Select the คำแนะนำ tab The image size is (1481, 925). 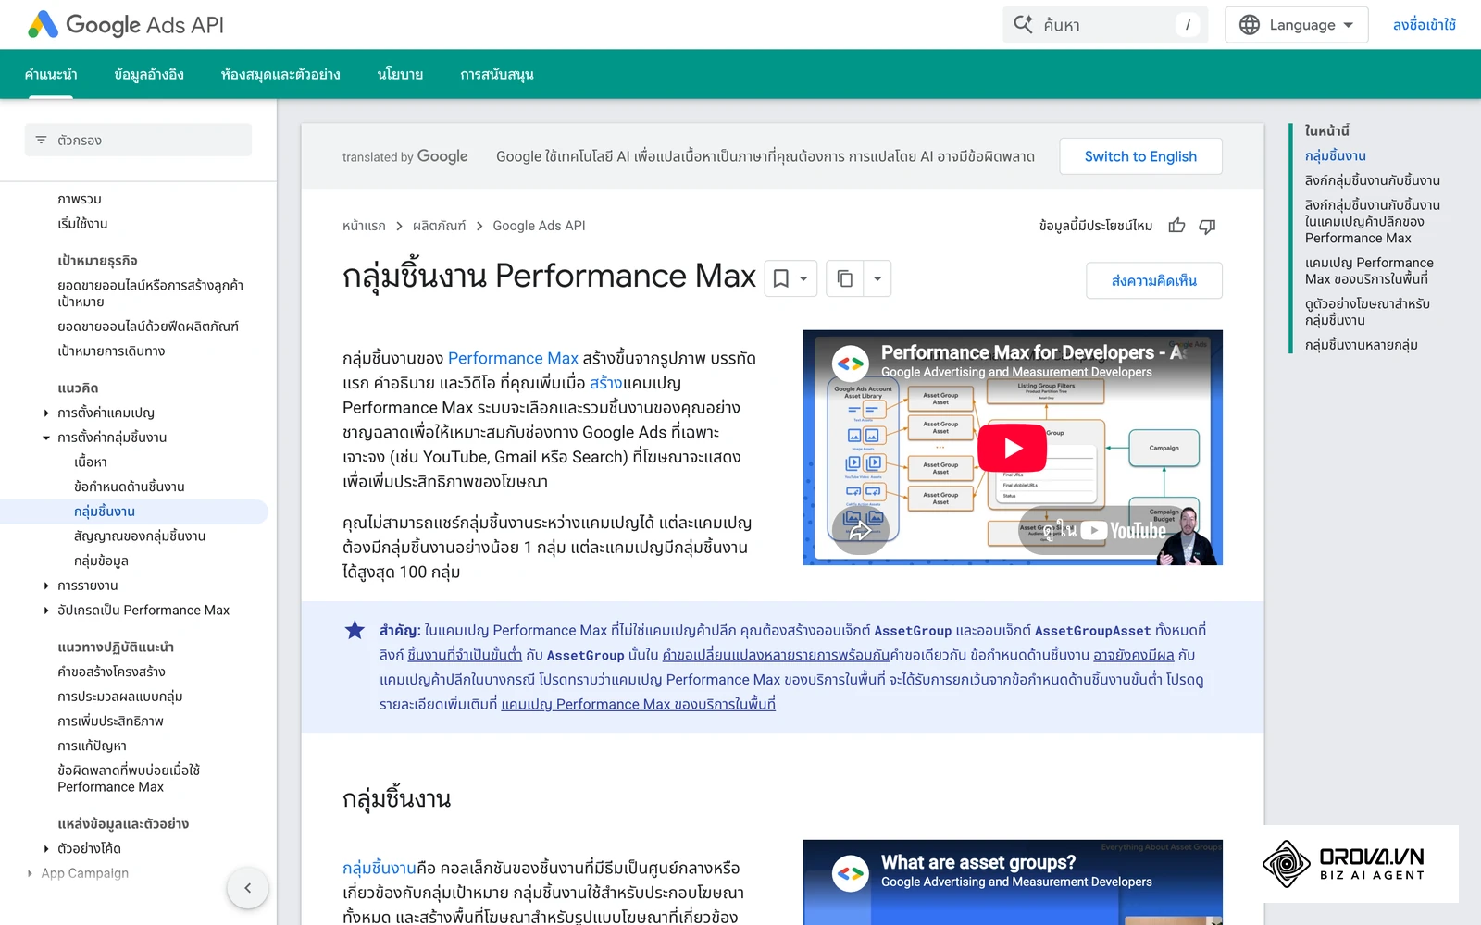[x=51, y=74]
